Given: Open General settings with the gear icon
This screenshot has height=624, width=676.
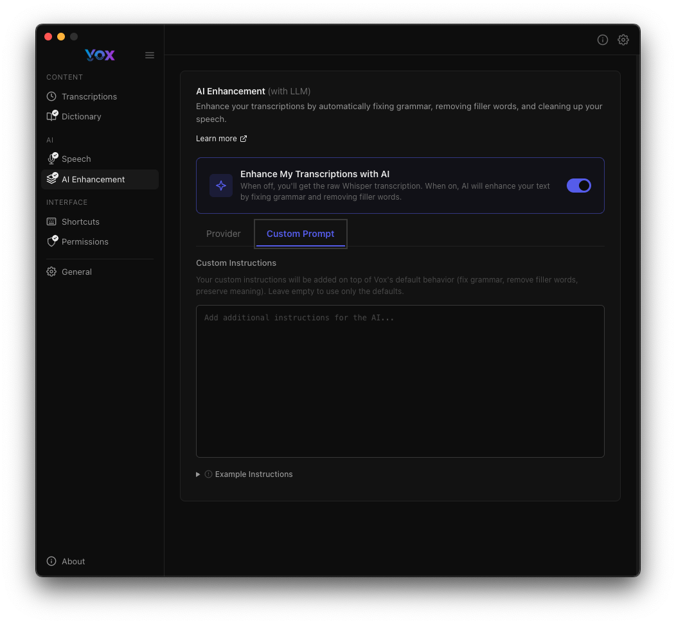Looking at the screenshot, I should 51,272.
